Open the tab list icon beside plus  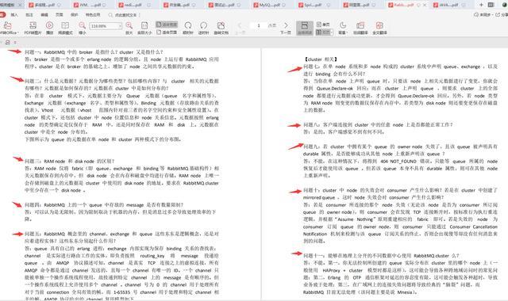tap(491, 5)
